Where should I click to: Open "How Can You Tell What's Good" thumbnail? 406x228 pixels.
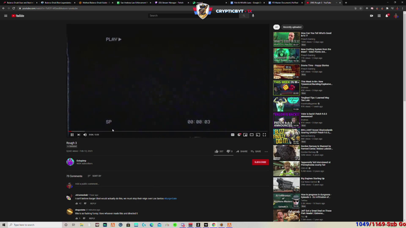[286, 39]
